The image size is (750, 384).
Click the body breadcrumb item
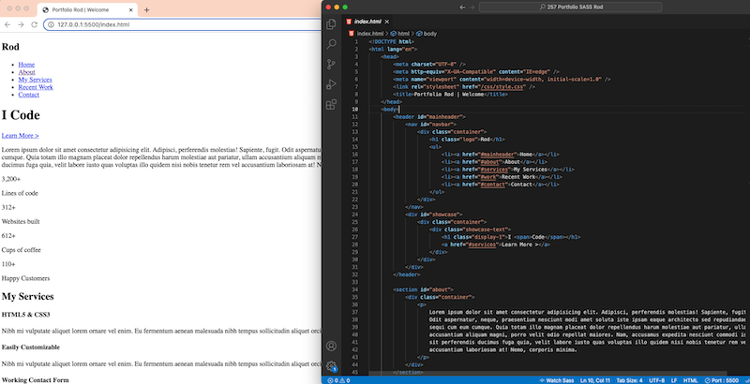click(427, 34)
